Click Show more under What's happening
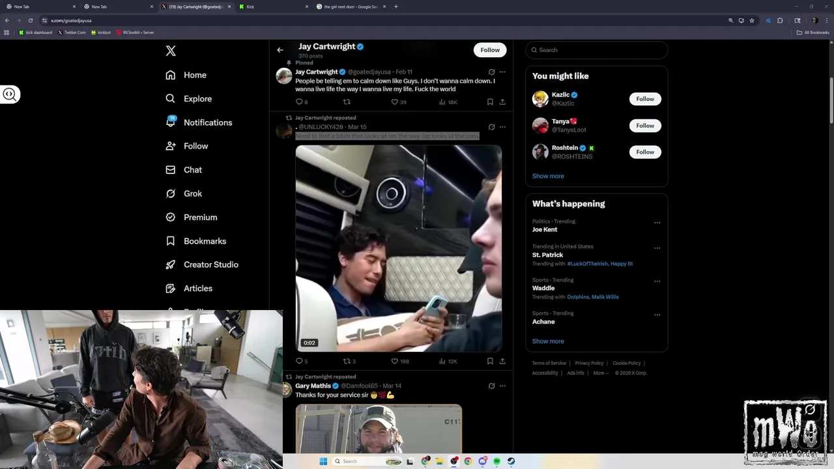 pyautogui.click(x=548, y=341)
